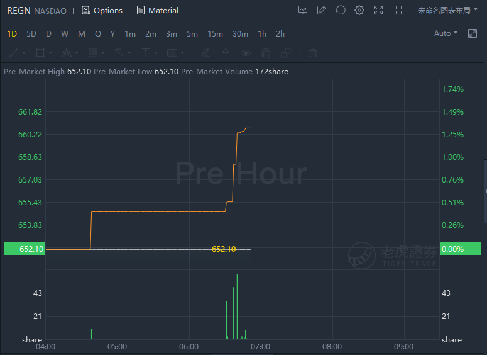This screenshot has width=487, height=355.
Task: Click the Material button label
Action: point(163,11)
